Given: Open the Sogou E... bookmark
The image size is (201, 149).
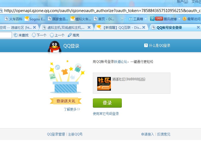Looking at the screenshot, I should [35, 19].
